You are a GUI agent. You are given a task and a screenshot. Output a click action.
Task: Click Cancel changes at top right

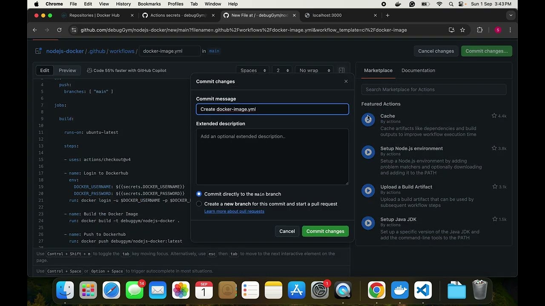click(x=436, y=51)
